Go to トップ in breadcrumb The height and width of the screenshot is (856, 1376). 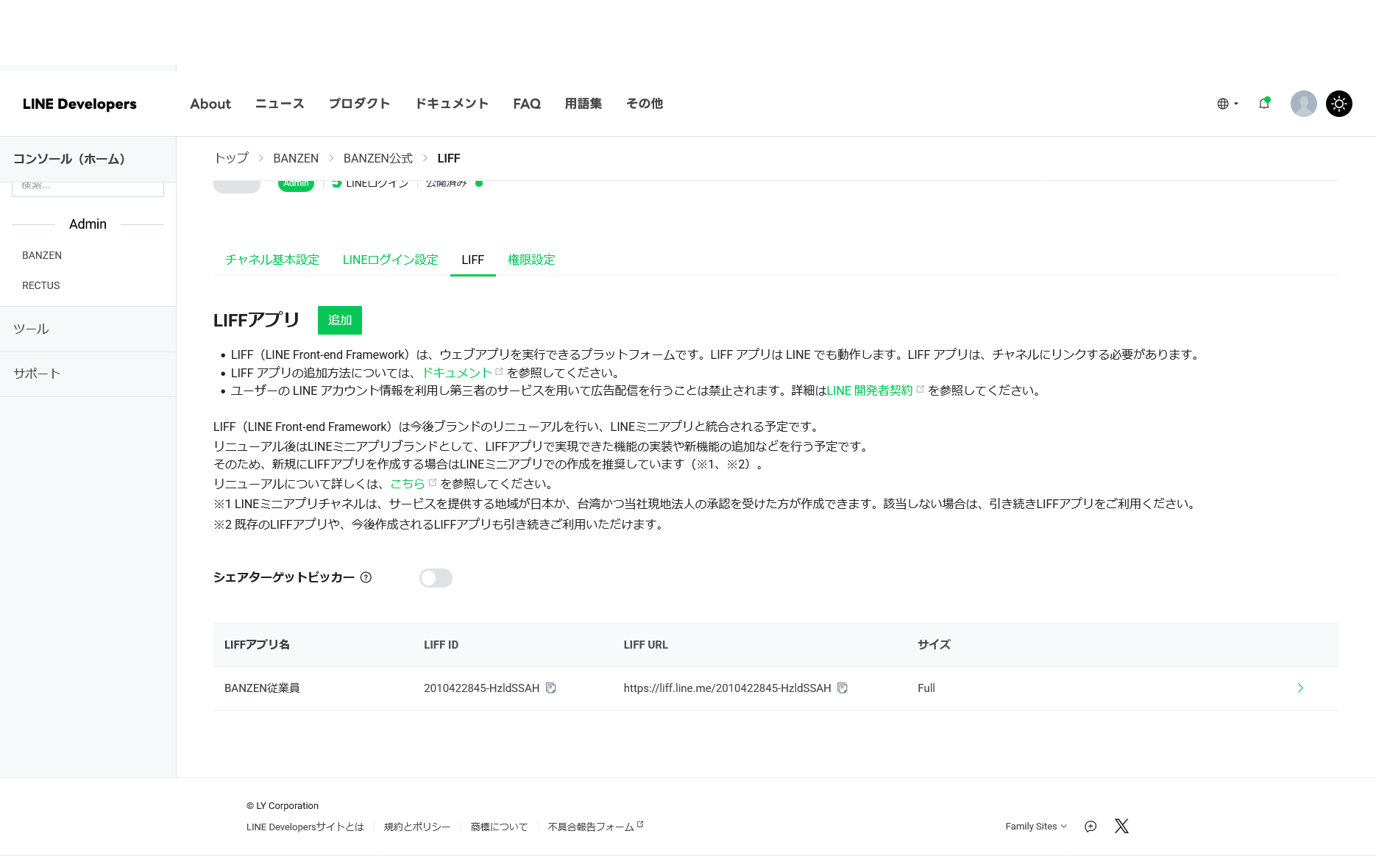coord(231,158)
